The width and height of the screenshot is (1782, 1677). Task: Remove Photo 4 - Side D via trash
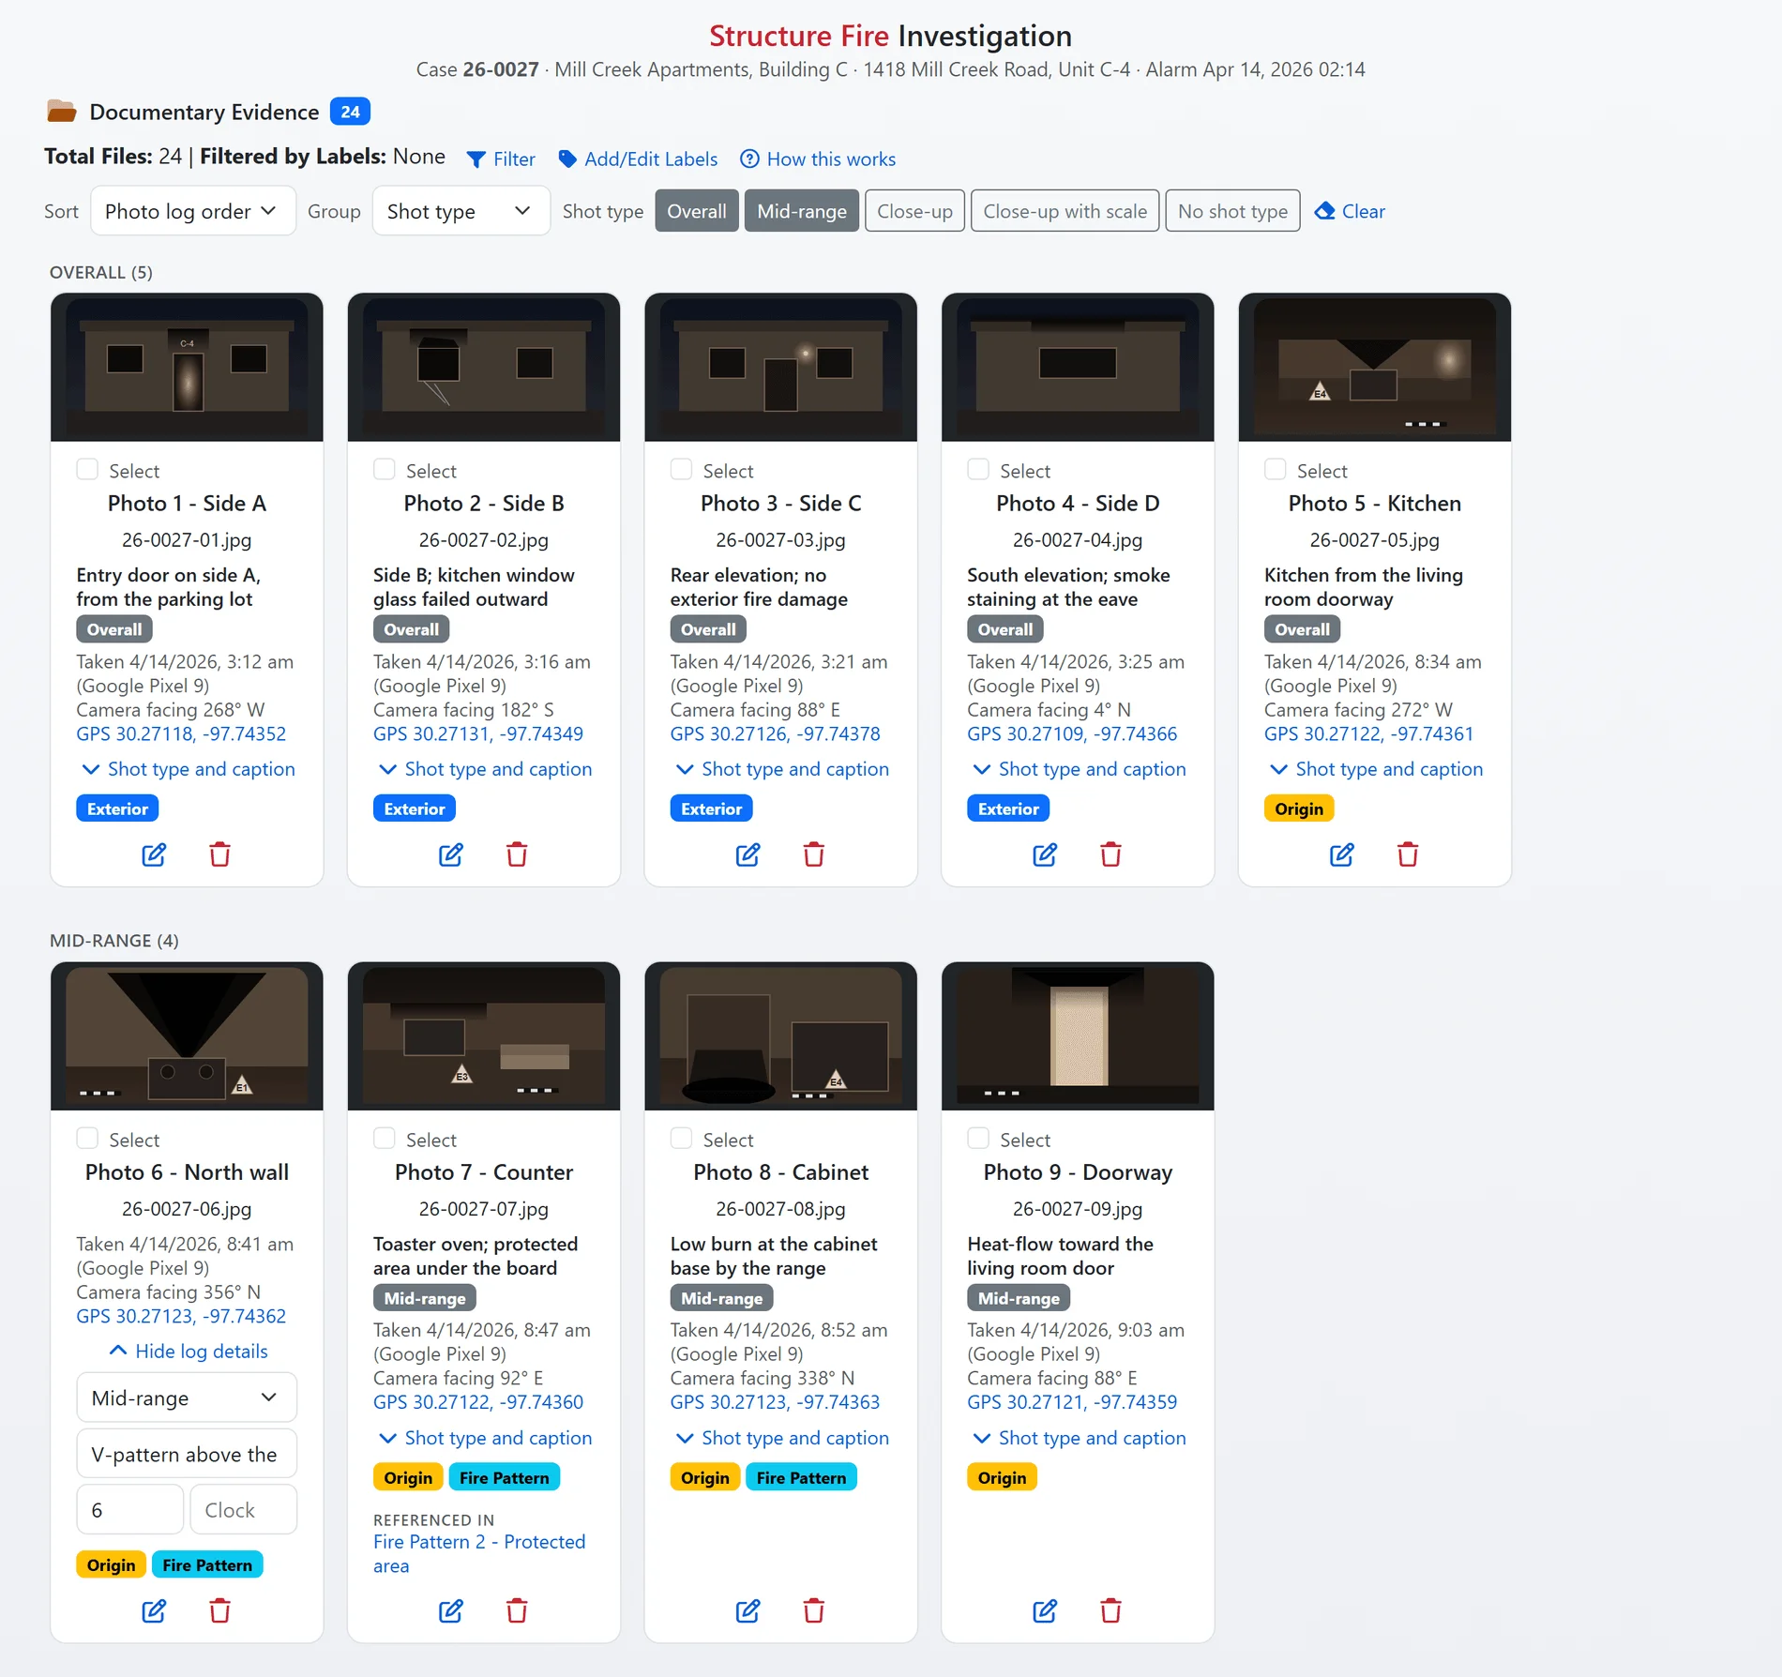click(1110, 854)
